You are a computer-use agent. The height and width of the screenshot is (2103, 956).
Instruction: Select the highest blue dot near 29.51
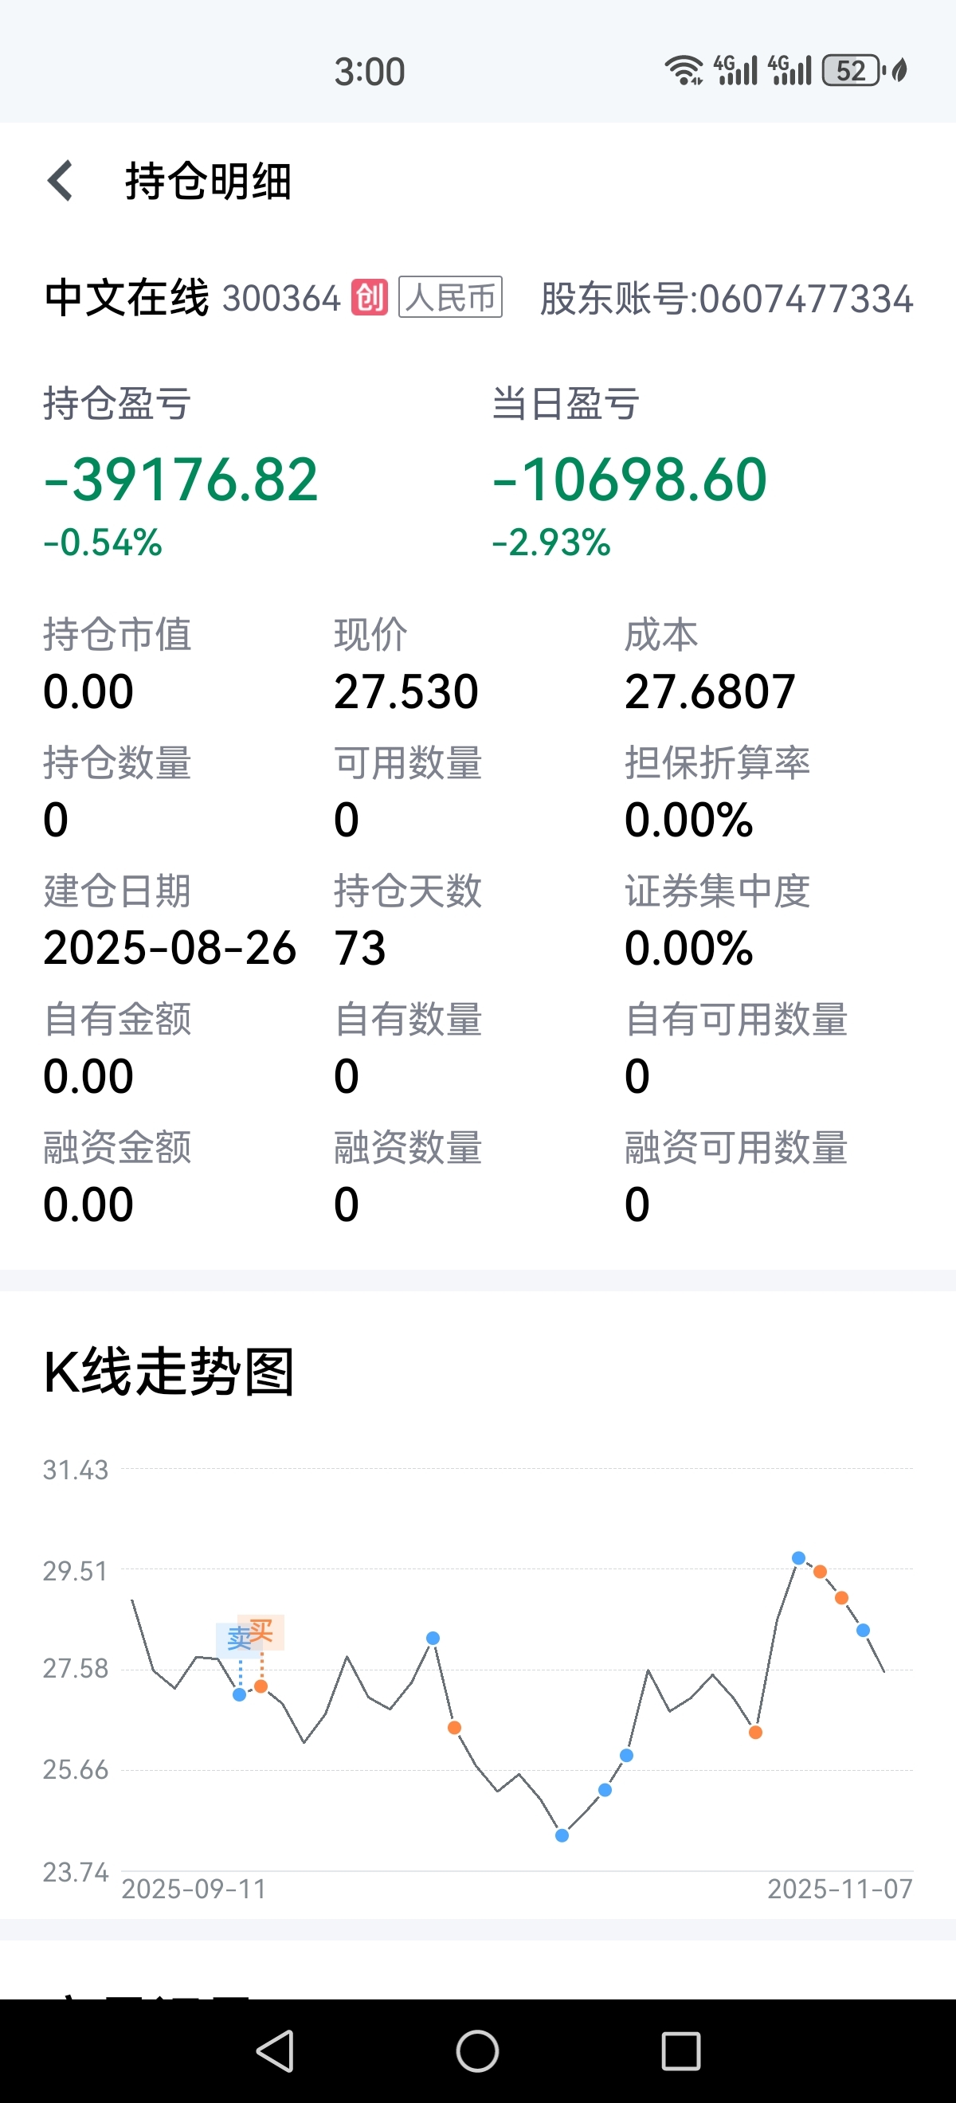coord(798,1557)
